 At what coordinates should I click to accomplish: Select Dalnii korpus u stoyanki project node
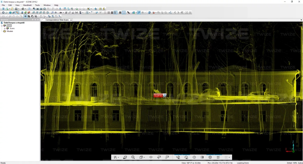[x=14, y=23]
